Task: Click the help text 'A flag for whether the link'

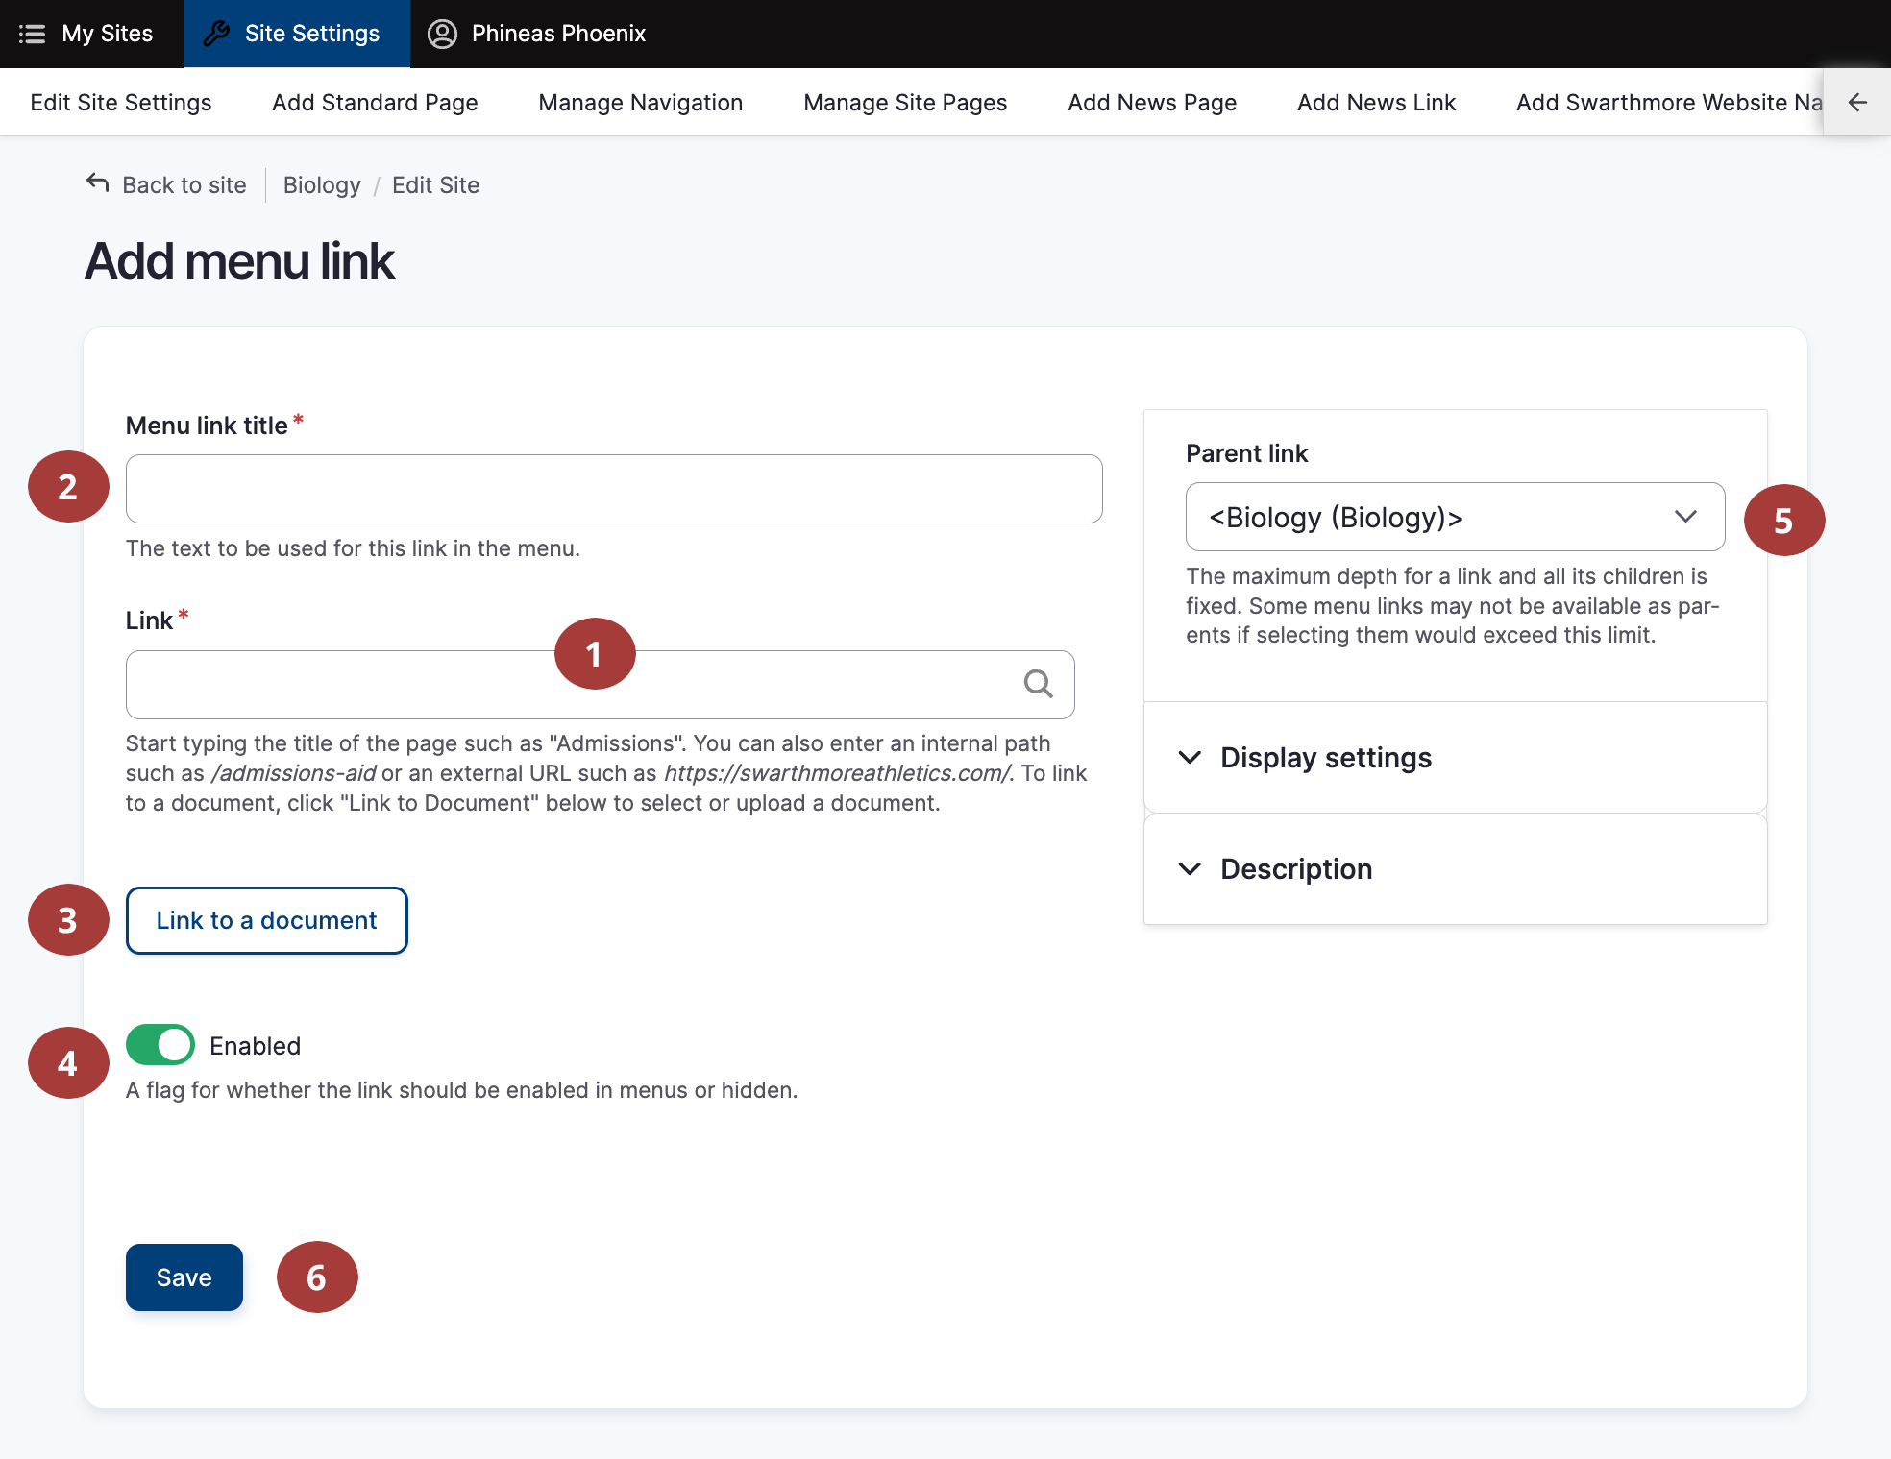Action: [x=462, y=1090]
